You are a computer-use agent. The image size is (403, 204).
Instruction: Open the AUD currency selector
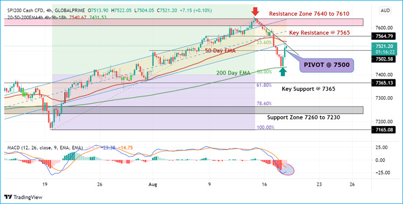[385, 11]
